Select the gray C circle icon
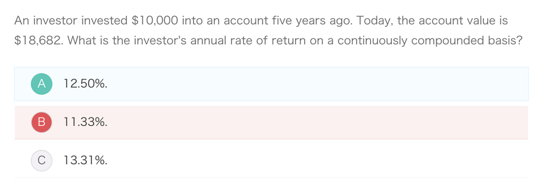Viewport: 556px width, 185px height. click(41, 161)
